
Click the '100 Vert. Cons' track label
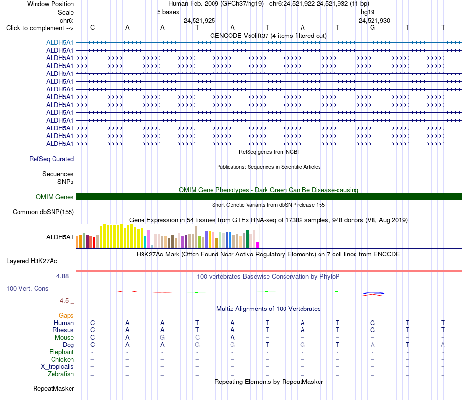[x=27, y=288]
